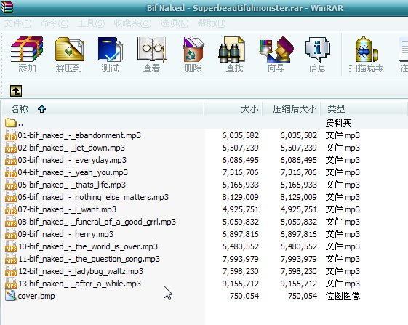Click packed size value 7,993,979
The height and width of the screenshot is (325, 408).
point(299,259)
